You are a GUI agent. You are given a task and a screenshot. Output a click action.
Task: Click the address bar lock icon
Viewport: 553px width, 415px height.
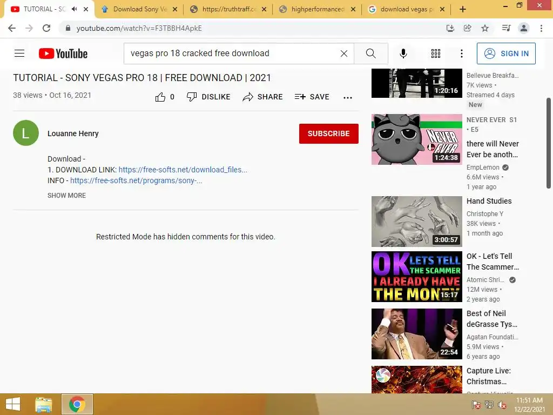(x=68, y=28)
